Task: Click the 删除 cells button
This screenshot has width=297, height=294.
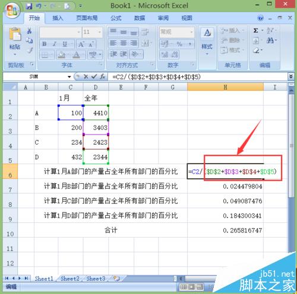Action: click(x=232, y=40)
